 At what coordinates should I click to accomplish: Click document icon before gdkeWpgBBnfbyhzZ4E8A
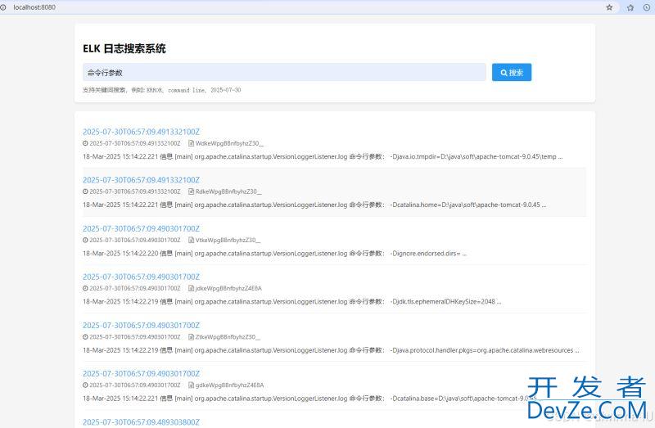191,385
